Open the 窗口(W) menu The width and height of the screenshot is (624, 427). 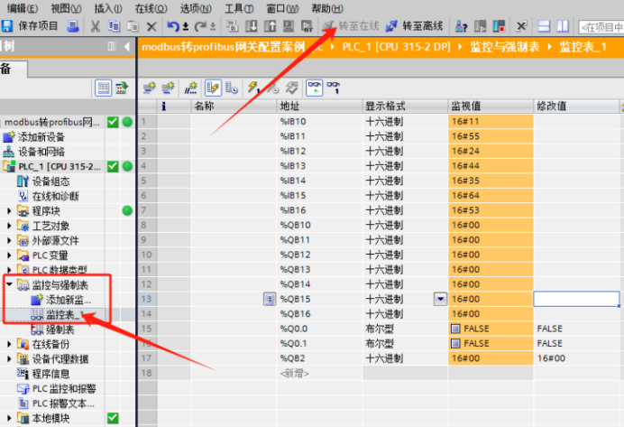[x=282, y=8]
